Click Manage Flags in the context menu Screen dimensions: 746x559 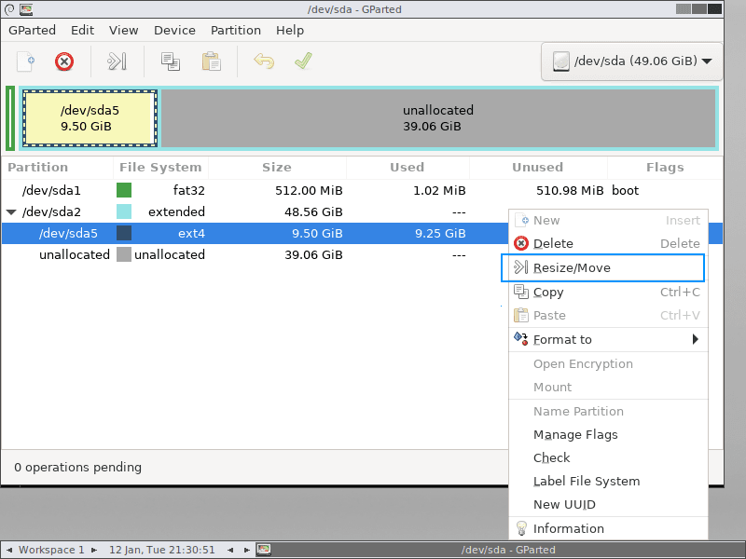573,434
